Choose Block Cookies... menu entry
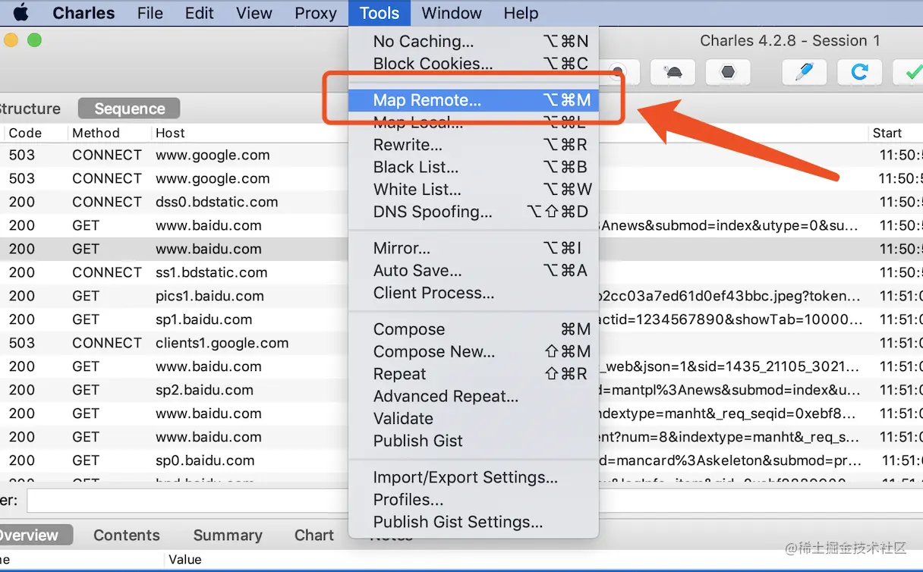 point(474,64)
